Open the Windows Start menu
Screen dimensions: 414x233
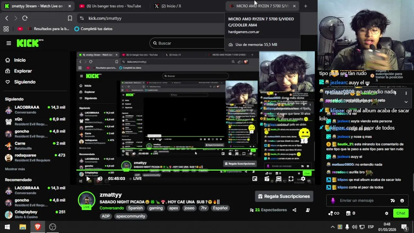coord(7,227)
